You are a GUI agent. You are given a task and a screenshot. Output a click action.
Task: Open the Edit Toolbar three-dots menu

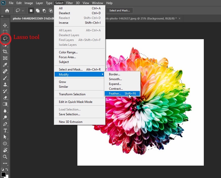coord(5,163)
